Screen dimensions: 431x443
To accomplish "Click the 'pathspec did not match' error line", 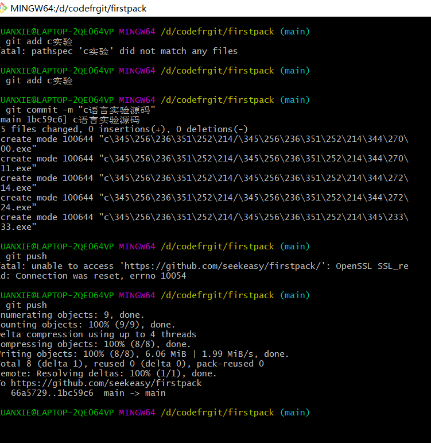I will pyautogui.click(x=119, y=51).
